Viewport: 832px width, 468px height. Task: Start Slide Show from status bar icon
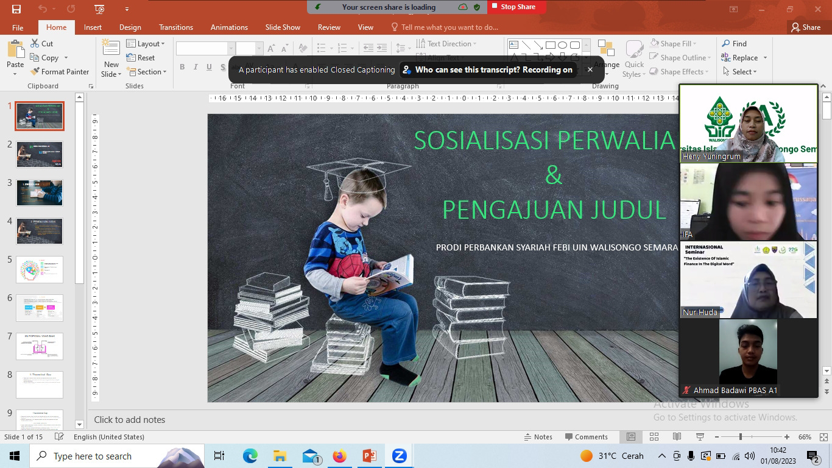tap(700, 437)
